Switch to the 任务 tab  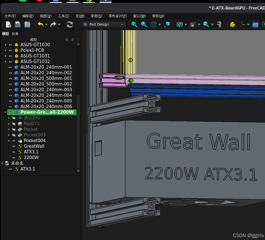pos(15,34)
